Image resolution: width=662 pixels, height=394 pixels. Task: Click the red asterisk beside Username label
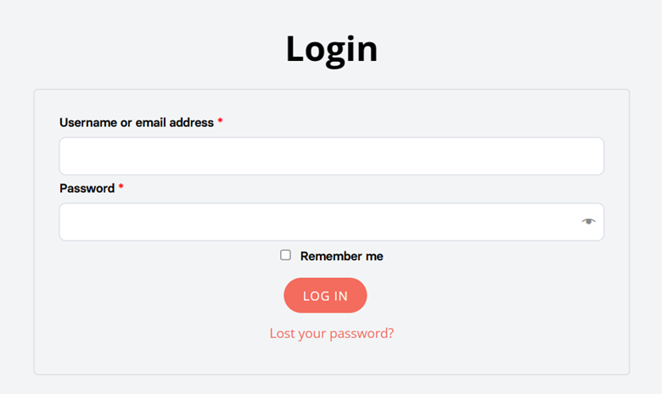click(x=220, y=121)
